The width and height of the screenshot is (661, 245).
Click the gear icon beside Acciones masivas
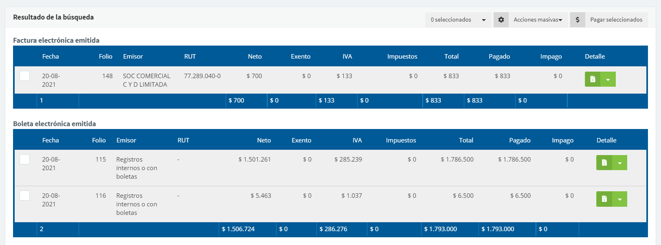point(501,20)
